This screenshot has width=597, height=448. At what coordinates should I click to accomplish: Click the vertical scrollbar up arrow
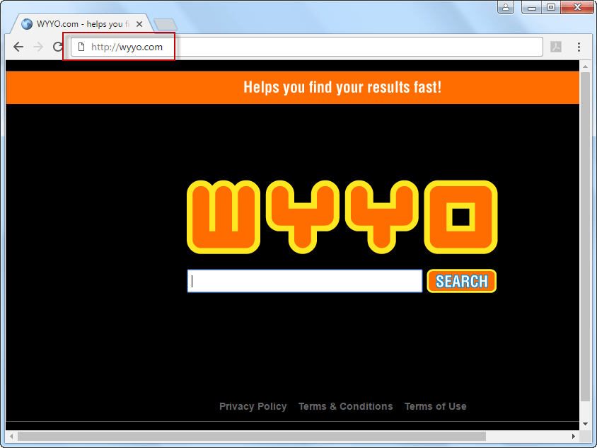coord(585,67)
